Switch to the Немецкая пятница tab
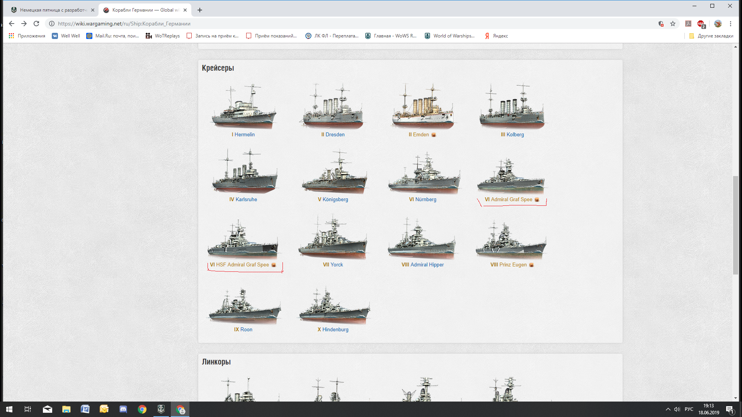Viewport: 742px width, 417px height. coord(53,10)
